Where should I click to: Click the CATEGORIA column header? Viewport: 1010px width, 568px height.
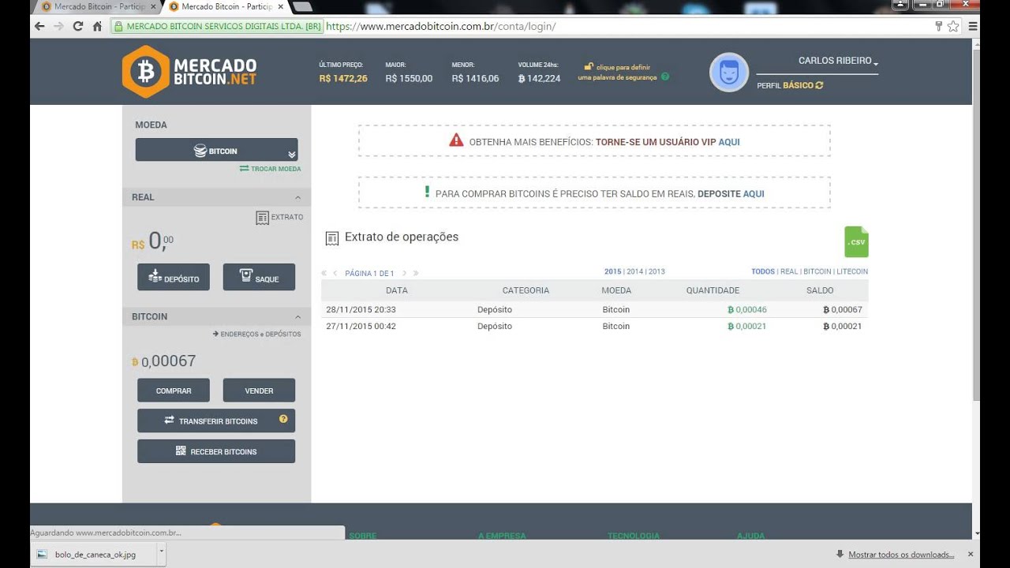point(526,290)
